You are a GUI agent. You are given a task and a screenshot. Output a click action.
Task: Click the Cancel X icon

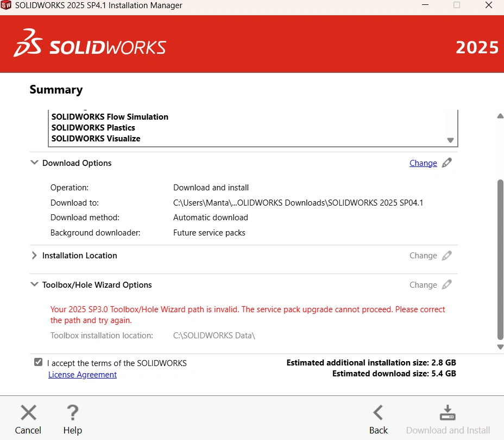pos(28,413)
